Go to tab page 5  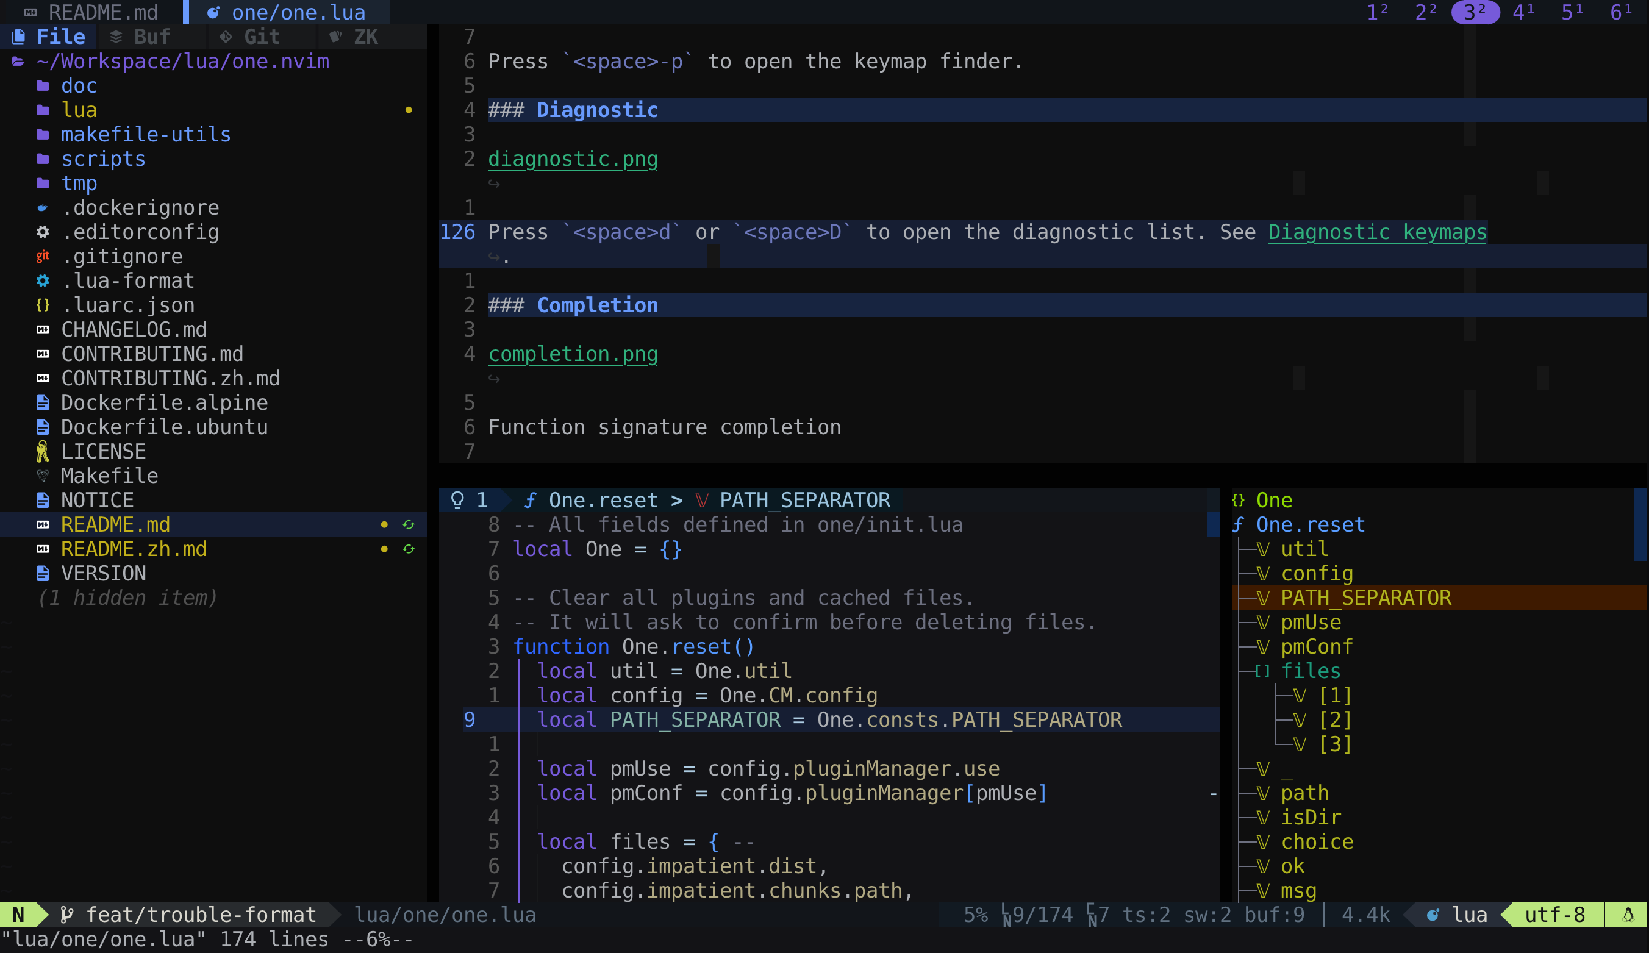[1572, 12]
